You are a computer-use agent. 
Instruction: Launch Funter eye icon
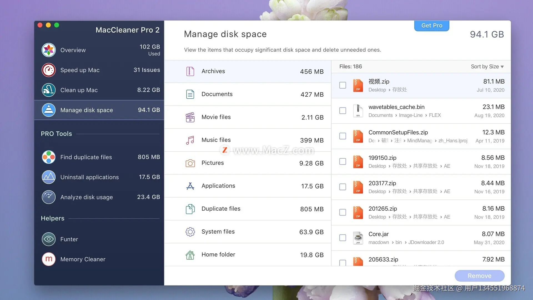(49, 239)
